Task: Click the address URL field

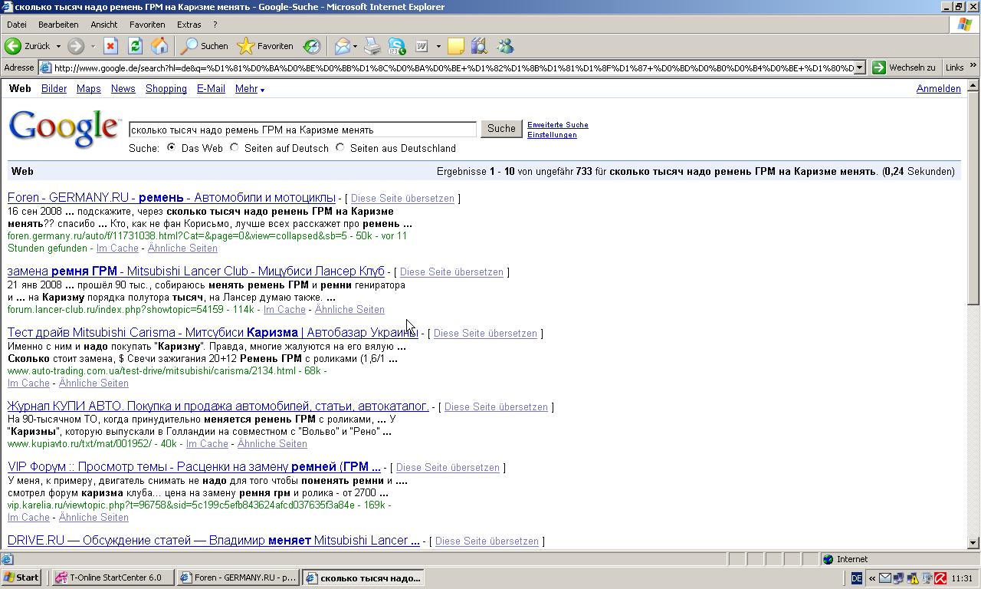Action: 453,67
